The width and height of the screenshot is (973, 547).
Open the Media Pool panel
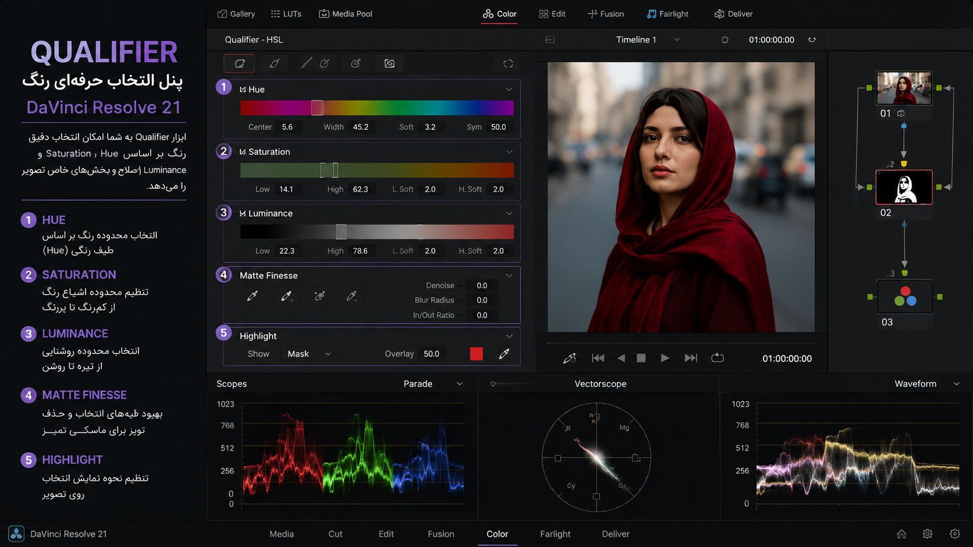click(x=346, y=14)
